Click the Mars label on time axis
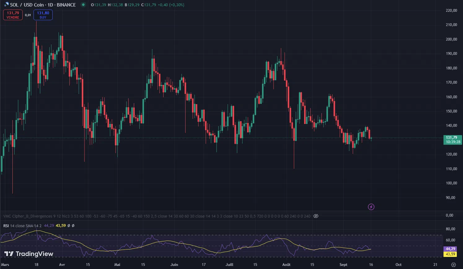Viewport: 463px width, 269px height. 5,265
